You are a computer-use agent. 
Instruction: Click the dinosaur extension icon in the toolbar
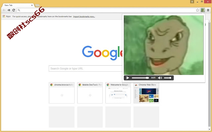(x=202, y=10)
